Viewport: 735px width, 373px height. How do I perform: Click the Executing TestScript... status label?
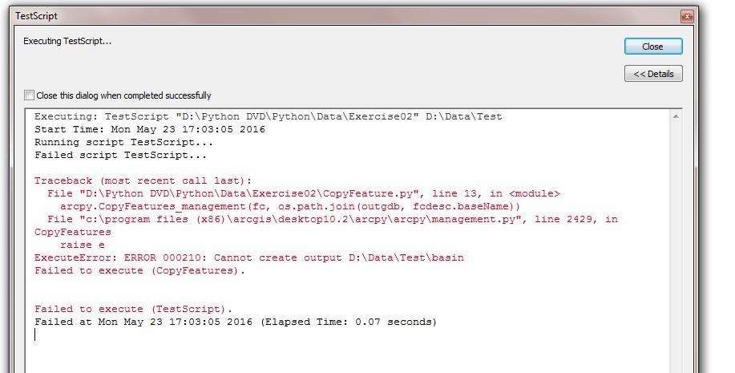coord(67,41)
